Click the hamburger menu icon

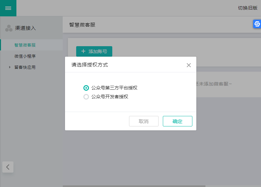8,8
